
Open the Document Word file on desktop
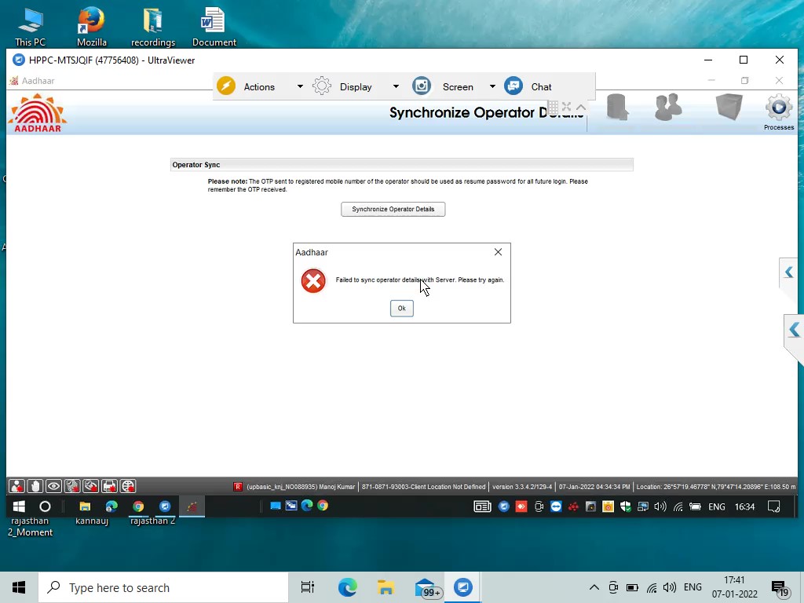[214, 27]
